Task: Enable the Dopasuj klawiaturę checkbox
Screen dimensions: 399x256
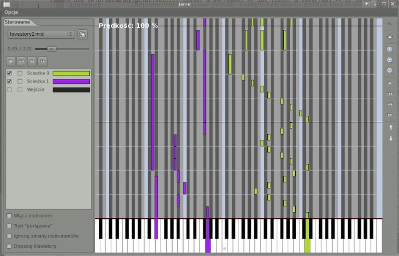Action: tap(9, 246)
